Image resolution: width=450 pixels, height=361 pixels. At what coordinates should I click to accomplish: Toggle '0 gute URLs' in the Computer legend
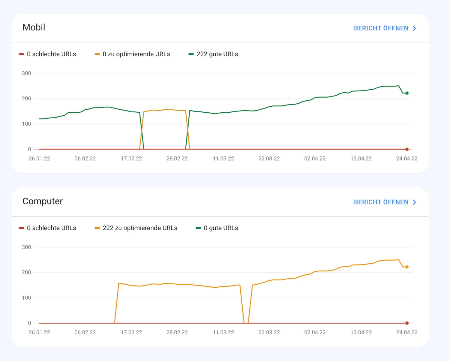(x=221, y=228)
